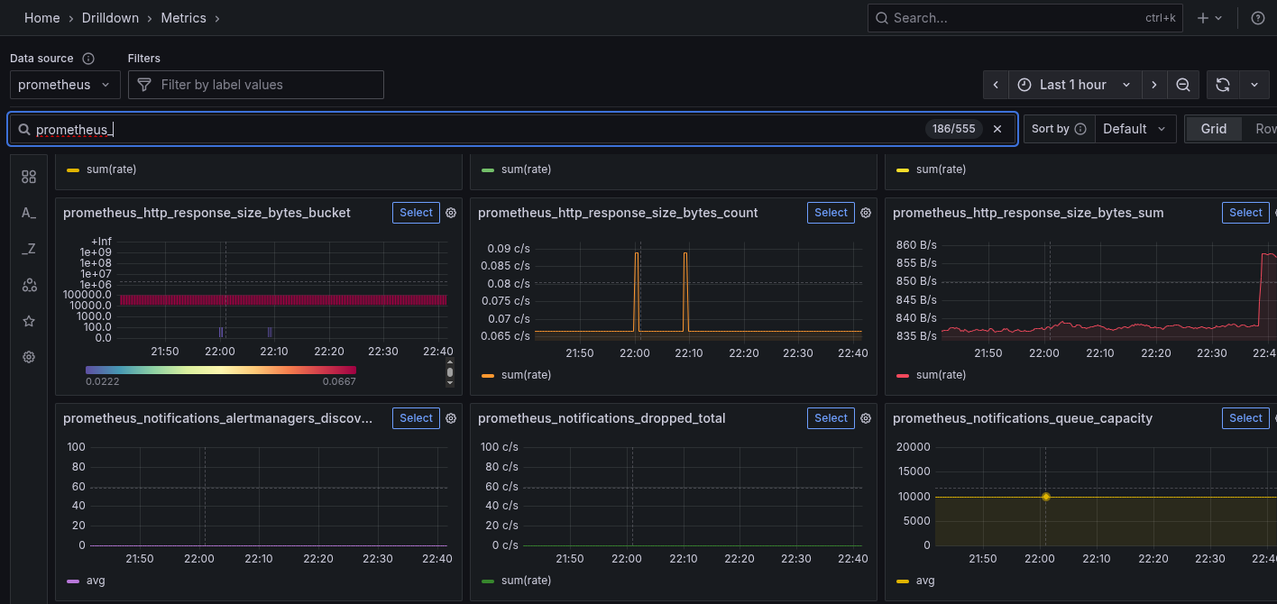Open the suffix filters _Z sidebar icon
Image resolution: width=1277 pixels, height=604 pixels.
pyautogui.click(x=29, y=249)
